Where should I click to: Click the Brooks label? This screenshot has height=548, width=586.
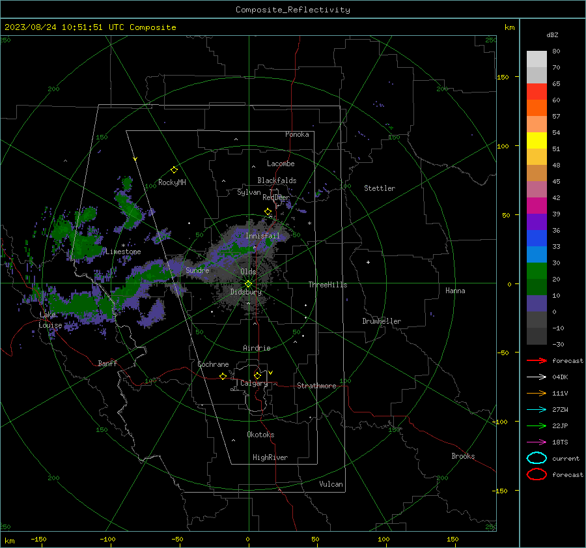(463, 456)
